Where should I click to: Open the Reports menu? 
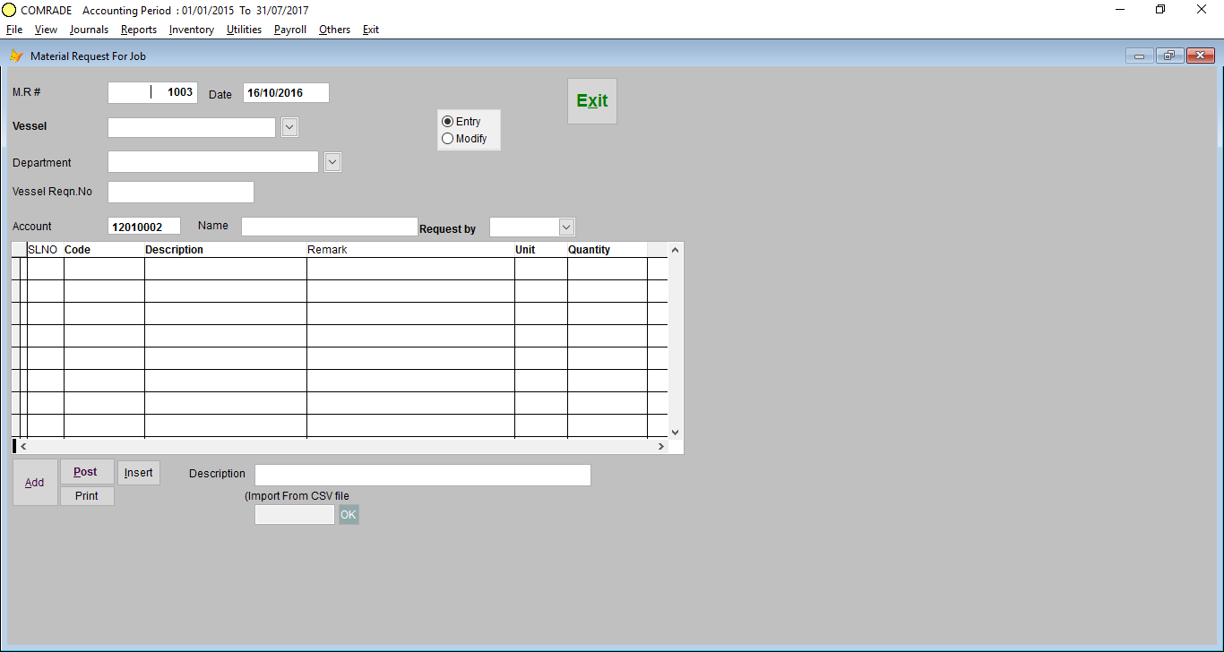click(139, 30)
